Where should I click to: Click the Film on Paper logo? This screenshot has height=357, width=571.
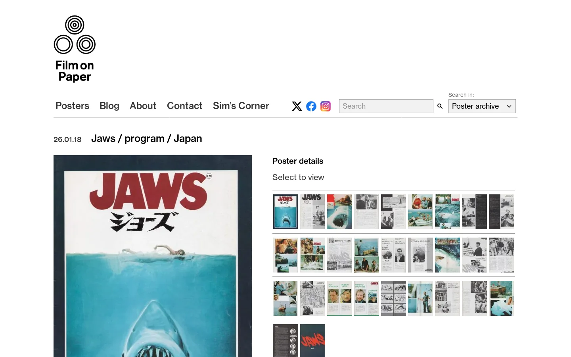click(x=75, y=49)
